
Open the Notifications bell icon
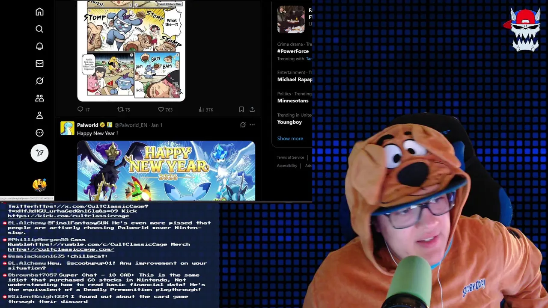(39, 46)
